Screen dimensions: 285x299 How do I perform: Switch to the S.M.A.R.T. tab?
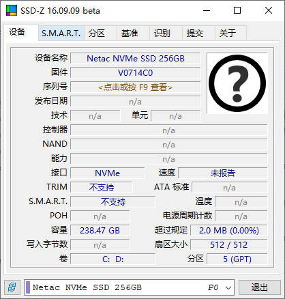point(61,33)
